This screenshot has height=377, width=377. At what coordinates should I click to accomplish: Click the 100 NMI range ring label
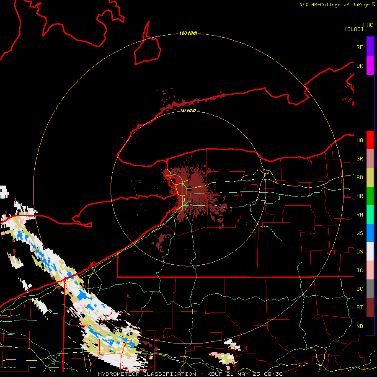point(188,33)
